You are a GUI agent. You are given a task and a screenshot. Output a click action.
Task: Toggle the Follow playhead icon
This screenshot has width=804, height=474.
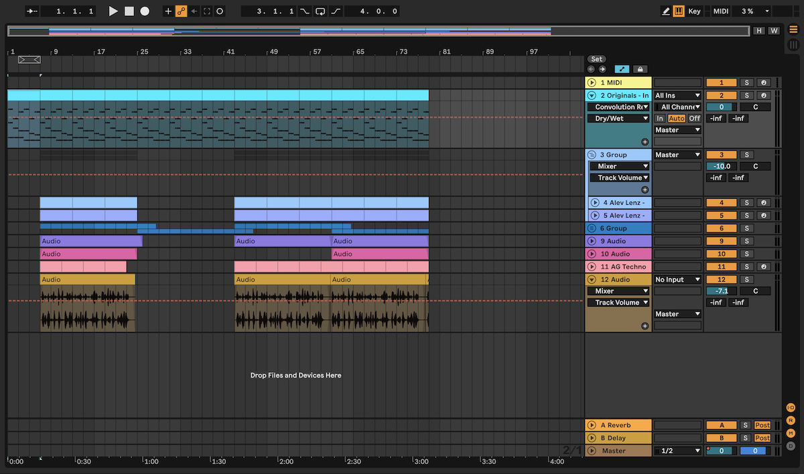[32, 11]
